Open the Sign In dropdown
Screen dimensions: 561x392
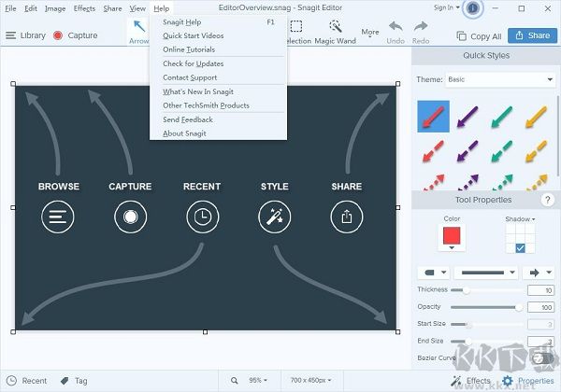coord(447,7)
